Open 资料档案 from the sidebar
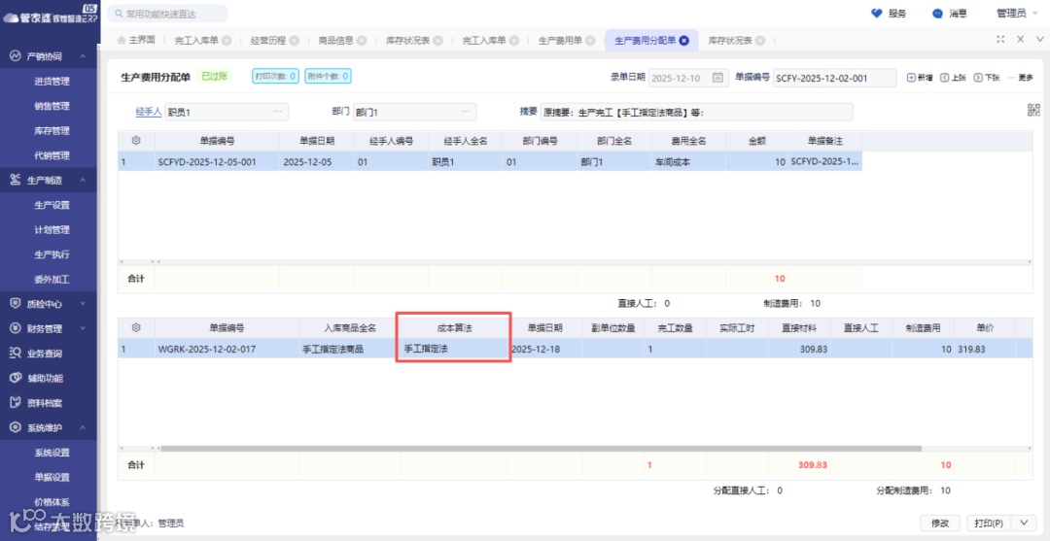 coord(44,402)
